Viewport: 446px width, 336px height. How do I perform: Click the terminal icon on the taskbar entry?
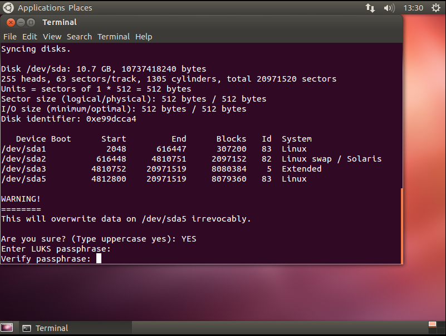(27, 328)
